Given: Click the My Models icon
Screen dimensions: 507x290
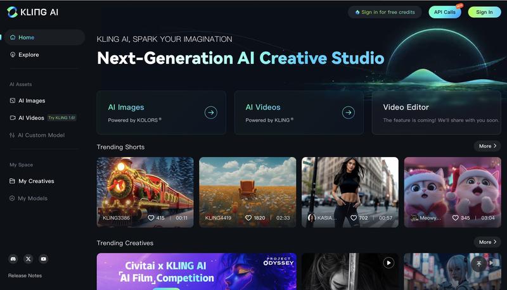Looking at the screenshot, I should pyautogui.click(x=12, y=198).
